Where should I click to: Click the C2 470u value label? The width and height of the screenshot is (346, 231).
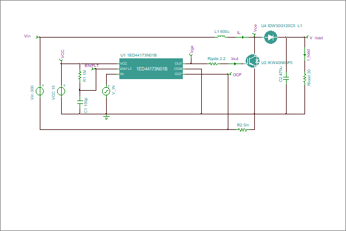[x=281, y=74]
